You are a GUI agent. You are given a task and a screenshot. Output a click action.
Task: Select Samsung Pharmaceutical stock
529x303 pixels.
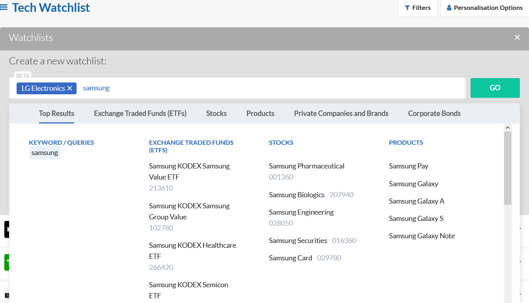pos(306,166)
